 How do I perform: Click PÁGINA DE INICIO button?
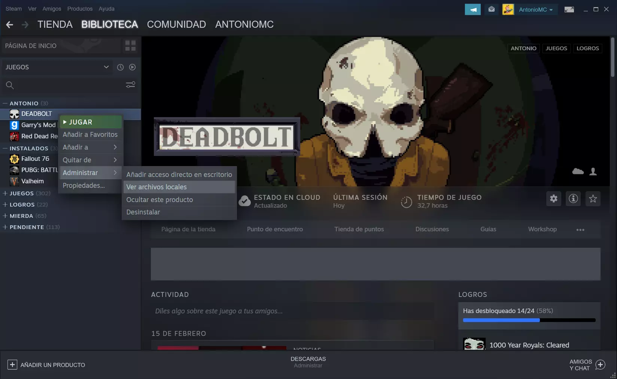click(61, 46)
